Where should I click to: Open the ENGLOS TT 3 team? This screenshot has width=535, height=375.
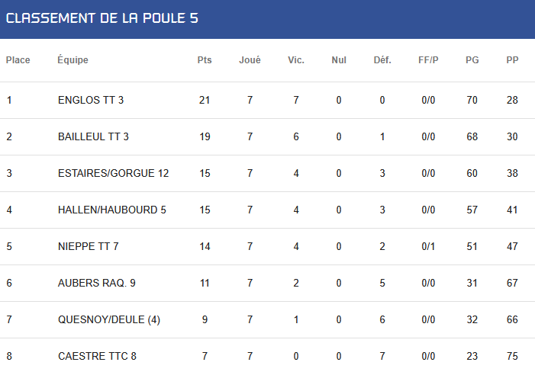click(91, 100)
